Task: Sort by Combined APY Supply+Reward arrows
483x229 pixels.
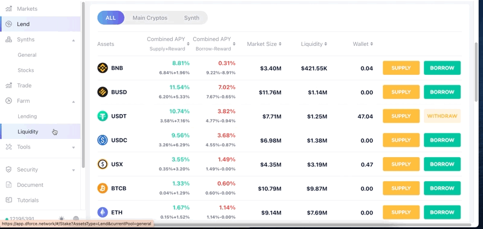Action: tap(188, 44)
